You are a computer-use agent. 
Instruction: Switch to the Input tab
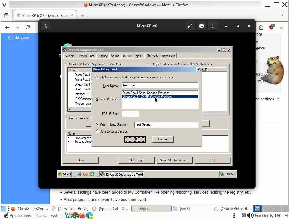pyautogui.click(x=138, y=56)
